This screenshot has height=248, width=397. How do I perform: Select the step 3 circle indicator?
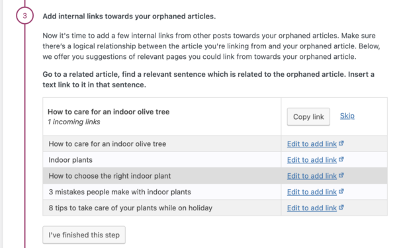click(25, 16)
